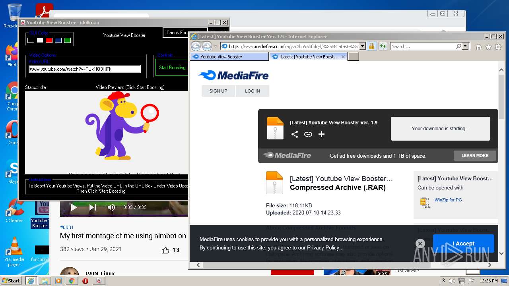Click the security lock icon in address bar
Screen dimensions: 509x286
(371, 46)
